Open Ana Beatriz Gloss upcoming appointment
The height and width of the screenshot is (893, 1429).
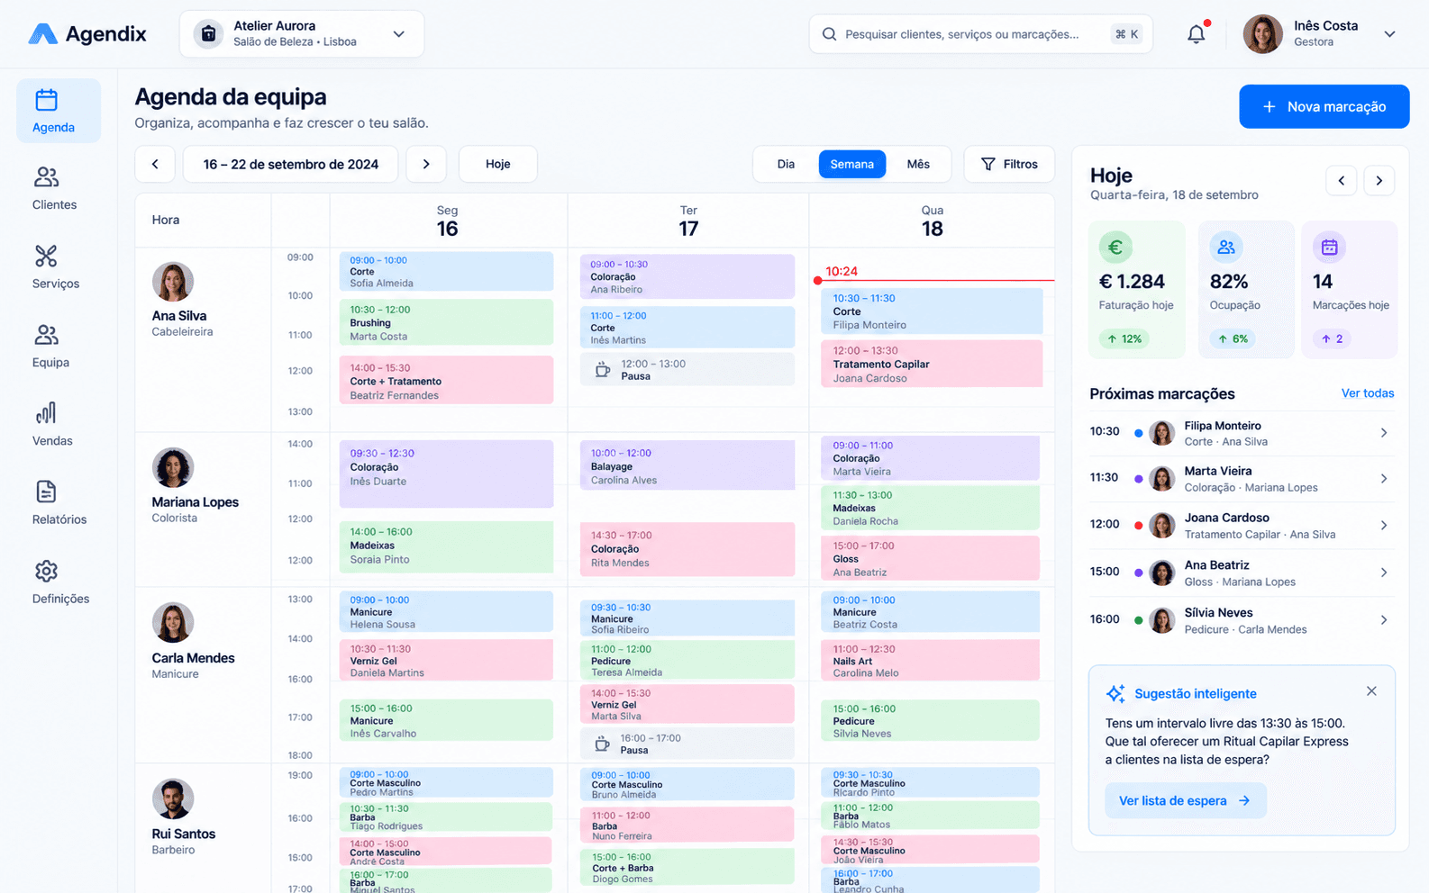(1242, 573)
